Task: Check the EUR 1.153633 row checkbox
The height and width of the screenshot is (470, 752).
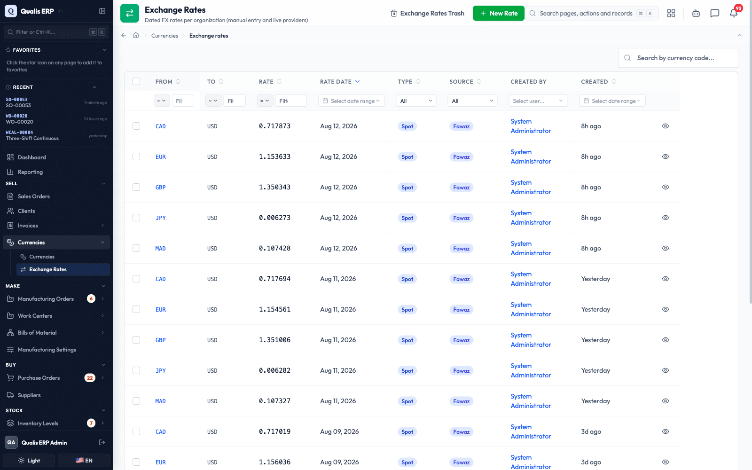Action: point(136,157)
